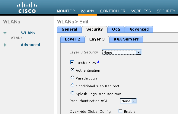178x114 pixels.
Task: Switch to the QoS tab
Action: point(116,29)
